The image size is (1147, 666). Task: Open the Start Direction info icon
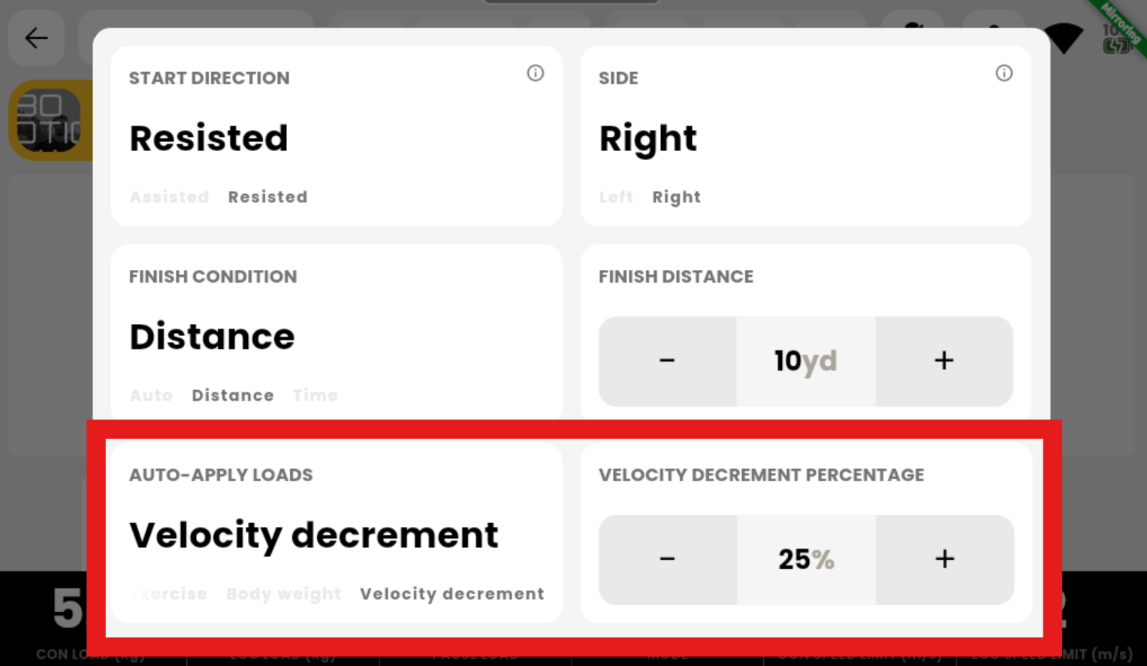coord(535,73)
